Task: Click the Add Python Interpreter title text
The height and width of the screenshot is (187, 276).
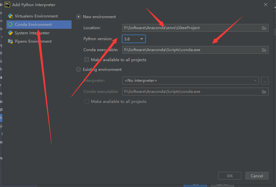Action: tap(34, 5)
